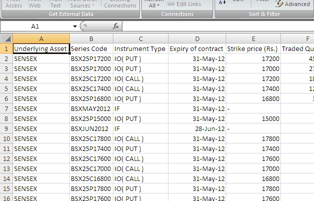Select row 12 header
Screen dimensions: 314x201
pyautogui.click(x=7, y=158)
